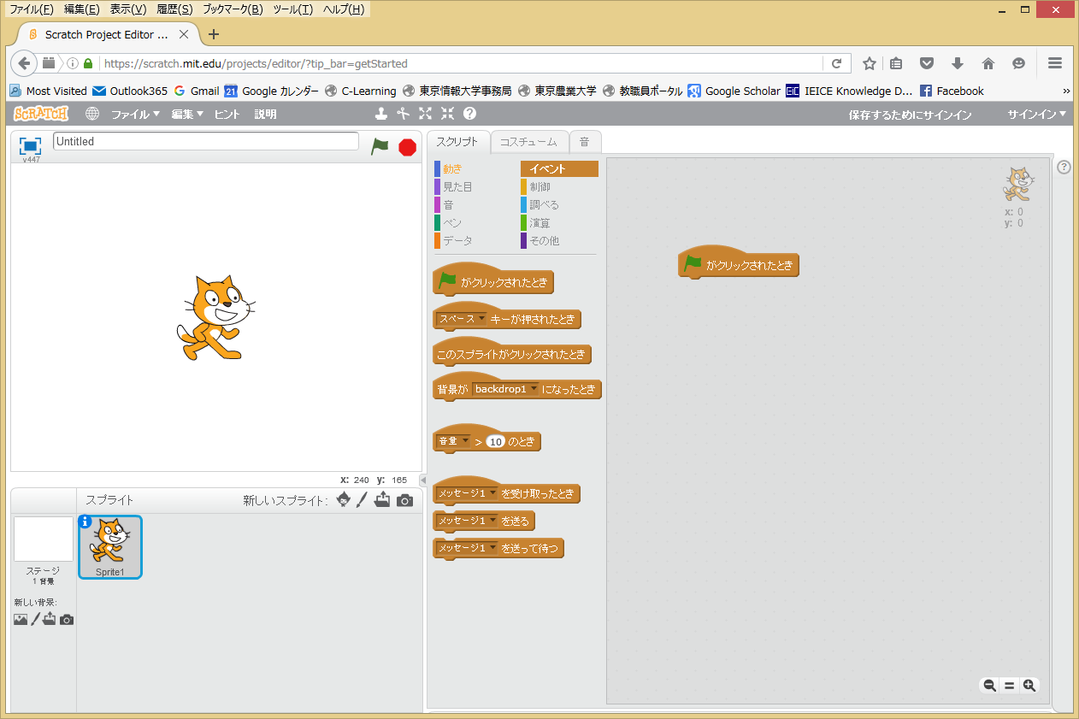1079x719 pixels.
Task: Reload the page in Firefox
Action: (836, 63)
